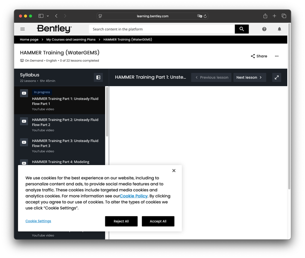Toggle Safari sidebar icon

click(41, 16)
